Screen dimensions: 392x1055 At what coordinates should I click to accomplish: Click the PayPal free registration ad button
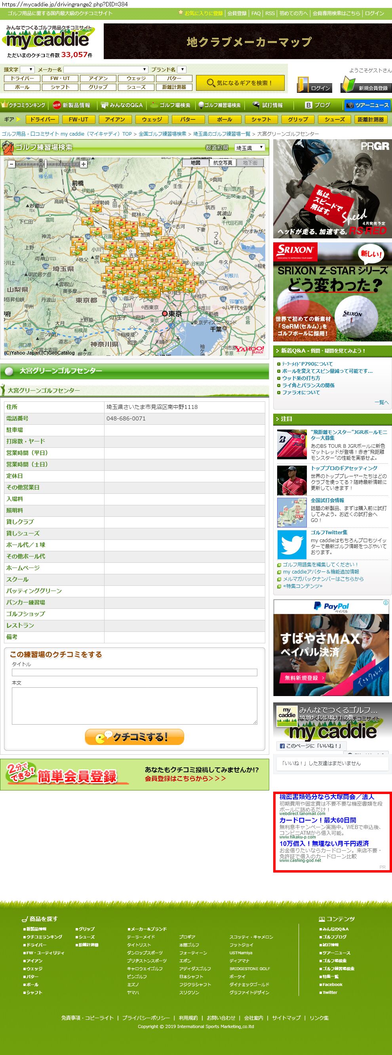[304, 678]
